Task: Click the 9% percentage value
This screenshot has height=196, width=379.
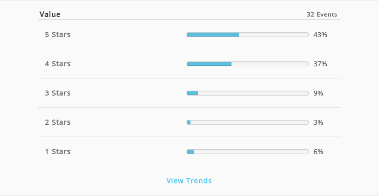Action: (x=318, y=93)
